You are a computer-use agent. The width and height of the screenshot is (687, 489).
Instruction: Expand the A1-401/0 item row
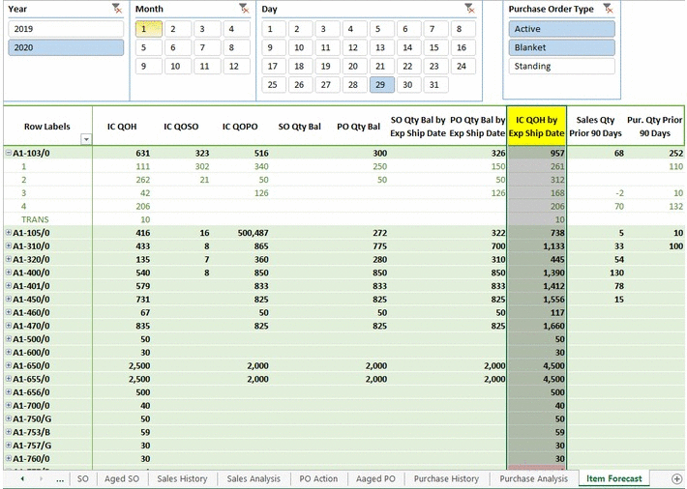coord(9,285)
